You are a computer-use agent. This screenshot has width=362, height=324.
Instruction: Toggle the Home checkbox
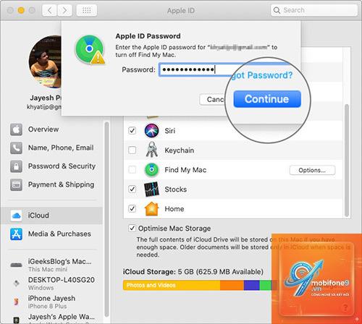click(x=132, y=208)
